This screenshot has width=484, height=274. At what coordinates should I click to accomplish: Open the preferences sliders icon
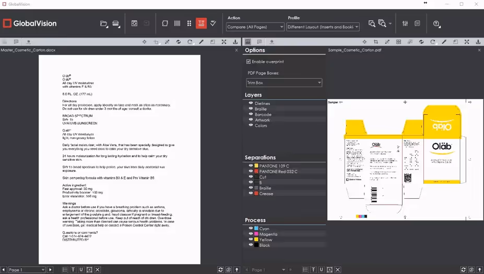point(405,23)
